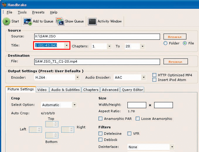Open the Title dropdown showing 1 (01:43:04)

tap(52, 45)
